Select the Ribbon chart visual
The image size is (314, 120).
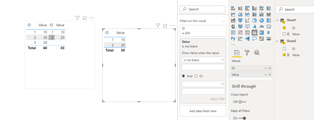pyautogui.click(x=269, y=14)
